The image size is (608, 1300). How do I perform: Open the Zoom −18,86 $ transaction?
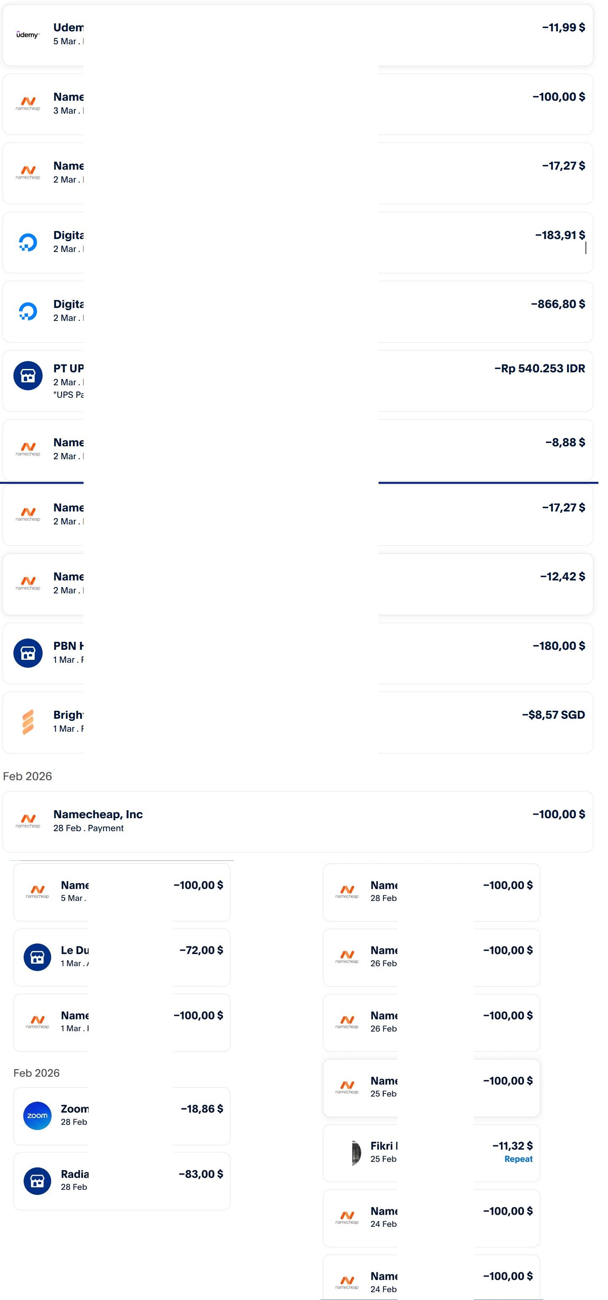click(x=202, y=1109)
